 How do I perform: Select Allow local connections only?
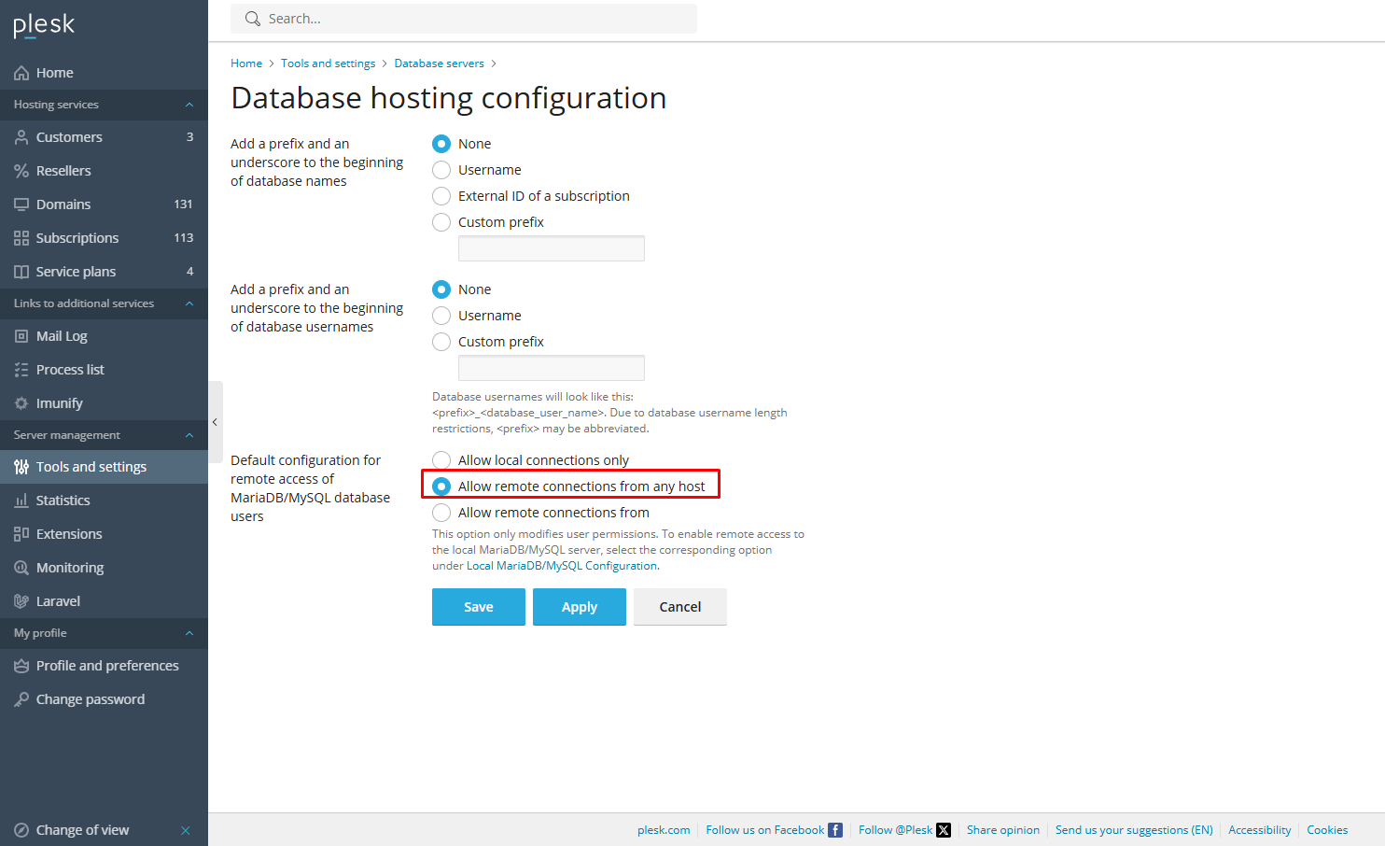tap(441, 460)
